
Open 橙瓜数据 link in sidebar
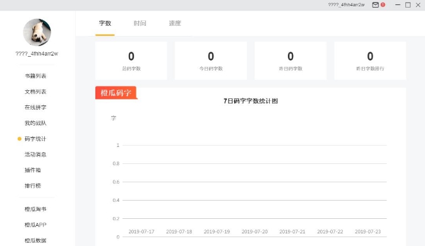[x=35, y=240]
